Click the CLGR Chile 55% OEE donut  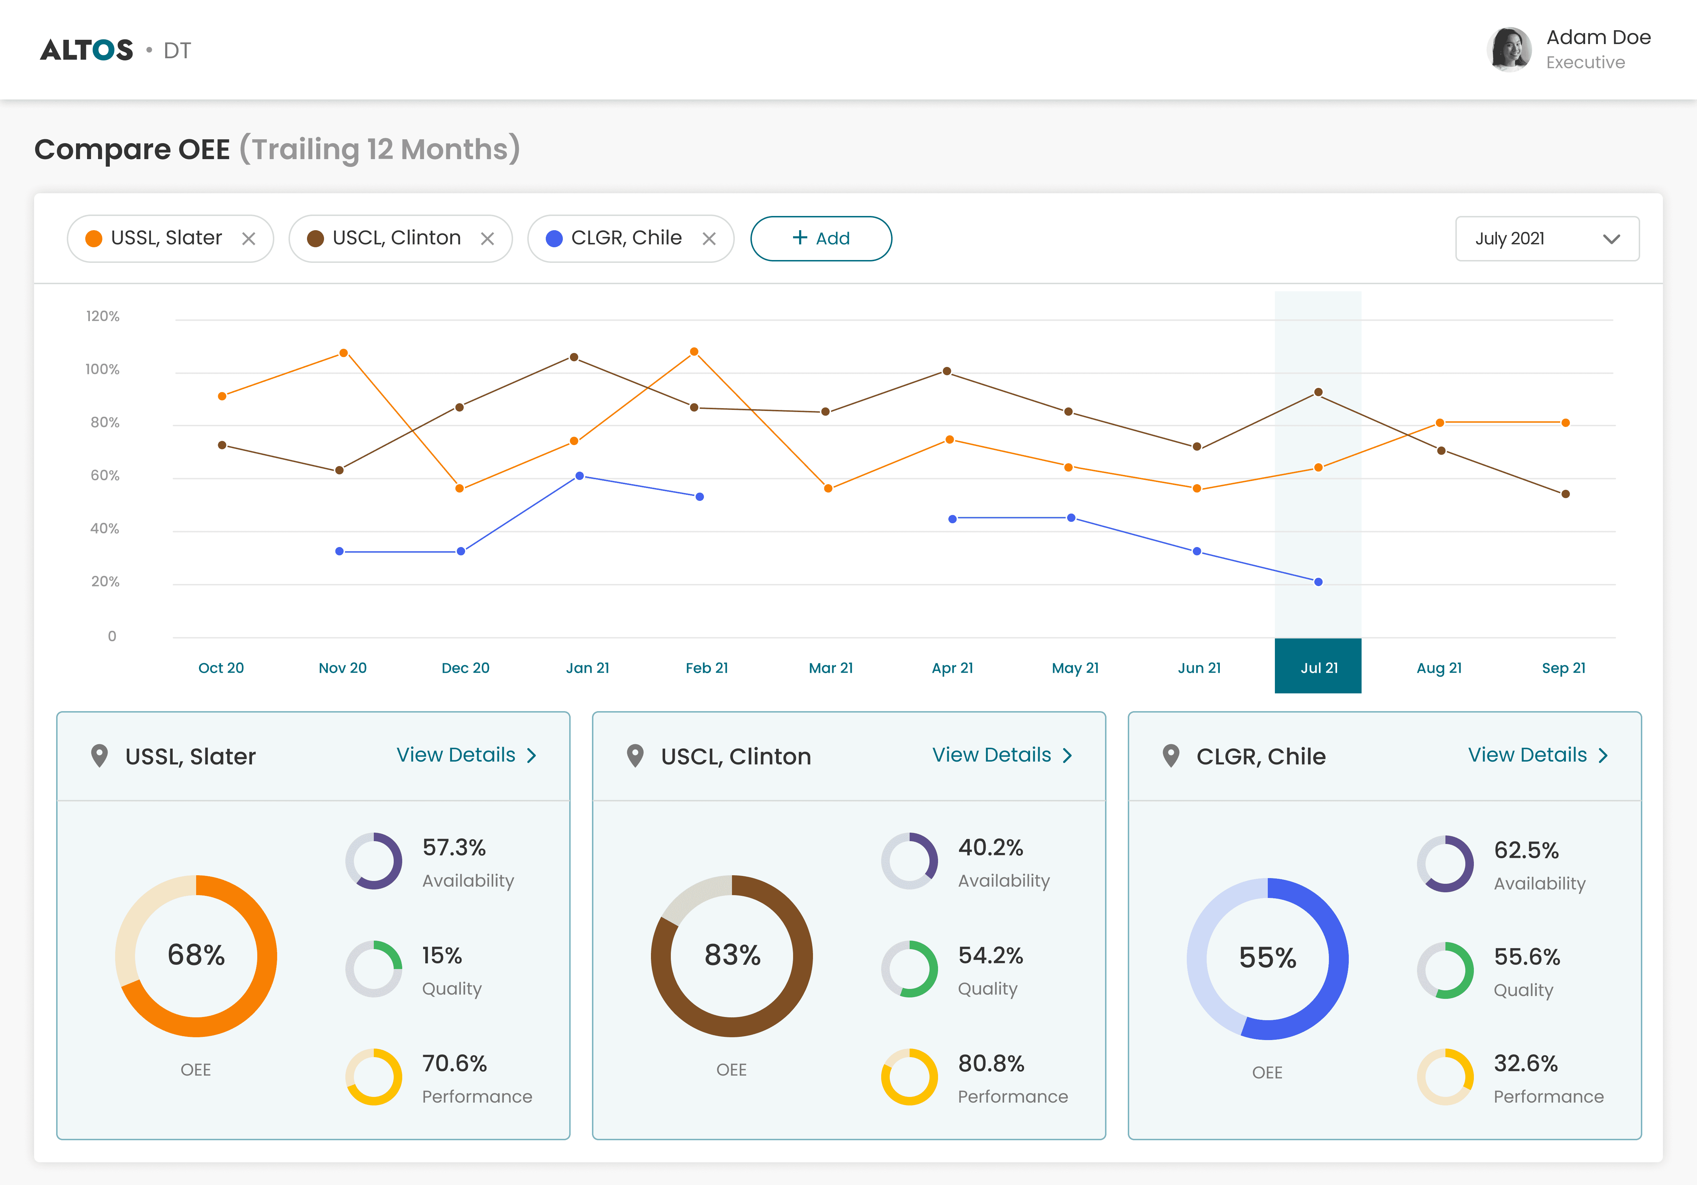tap(1267, 958)
